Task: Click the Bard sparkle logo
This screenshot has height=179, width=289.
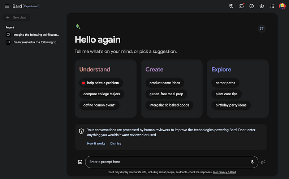Action: tap(78, 26)
